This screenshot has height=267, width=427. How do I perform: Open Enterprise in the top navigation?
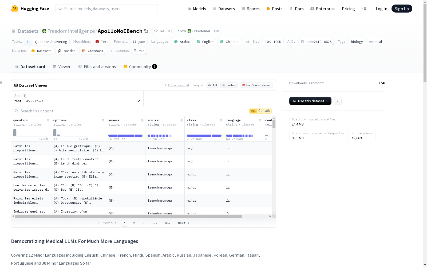(x=323, y=9)
